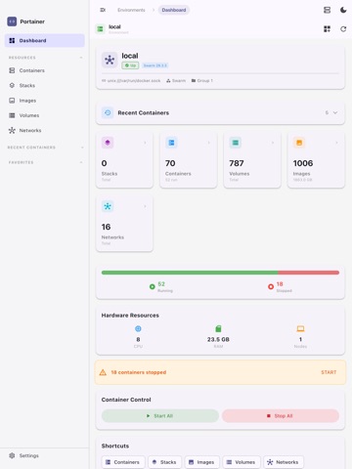Click the Stop All button
The width and height of the screenshot is (352, 469).
pyautogui.click(x=281, y=416)
